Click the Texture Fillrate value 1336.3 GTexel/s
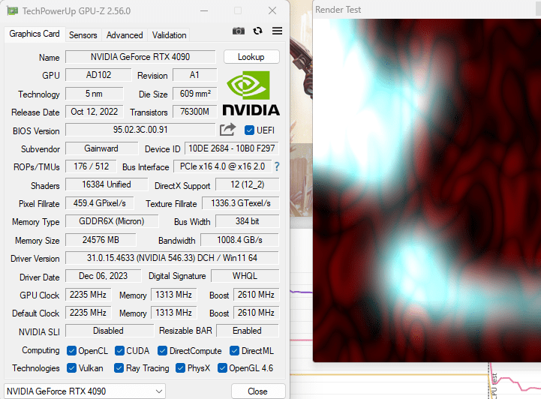This screenshot has height=399, width=541. coord(240,203)
